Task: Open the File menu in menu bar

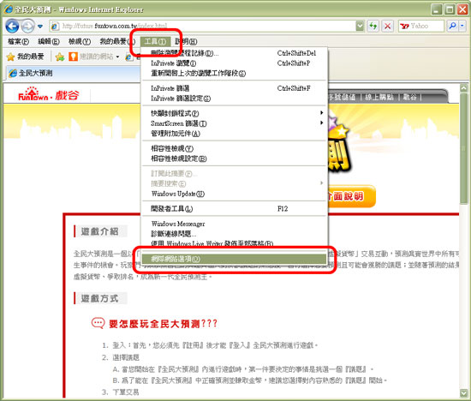Action: click(18, 41)
